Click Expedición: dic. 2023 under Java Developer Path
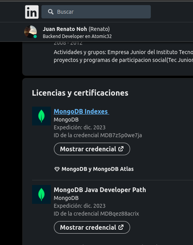This screenshot has width=193, height=245. point(80,206)
